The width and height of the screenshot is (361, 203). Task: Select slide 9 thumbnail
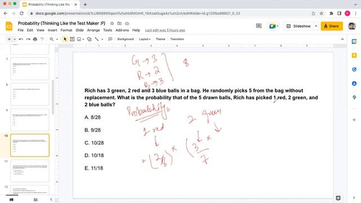click(x=30, y=120)
